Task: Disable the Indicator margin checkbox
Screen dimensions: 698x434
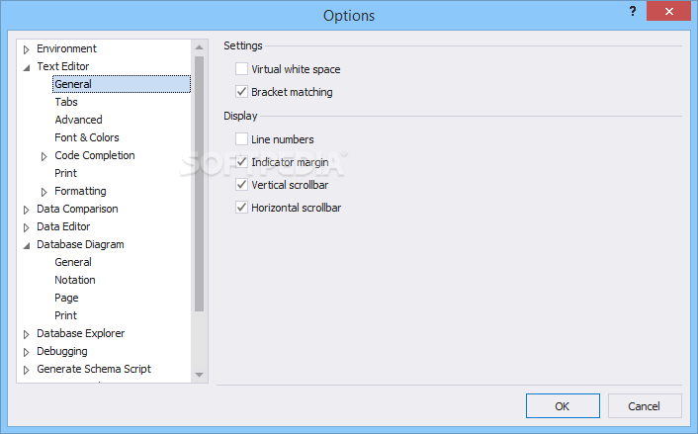Action: coord(242,161)
